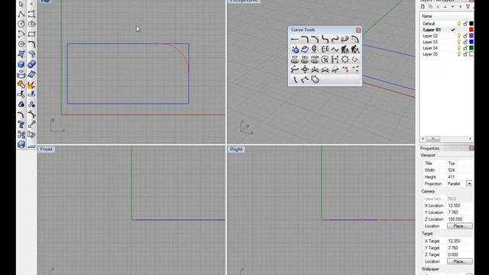
Task: Open the purple color swatch of Layer 02
Action: tap(471, 36)
